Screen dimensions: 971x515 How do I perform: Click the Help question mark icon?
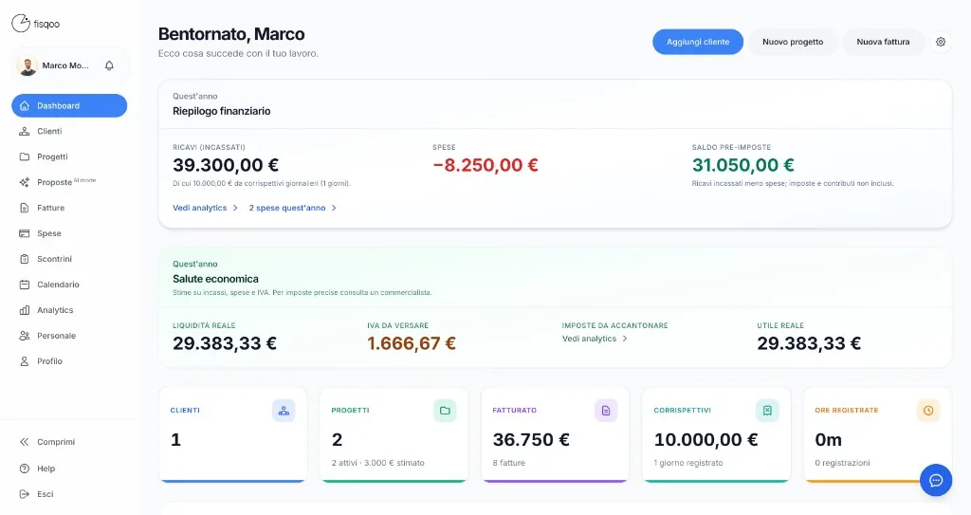point(24,469)
